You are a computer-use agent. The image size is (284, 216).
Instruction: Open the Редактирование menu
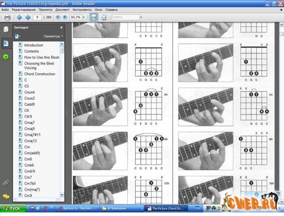pyautogui.click(x=23, y=10)
